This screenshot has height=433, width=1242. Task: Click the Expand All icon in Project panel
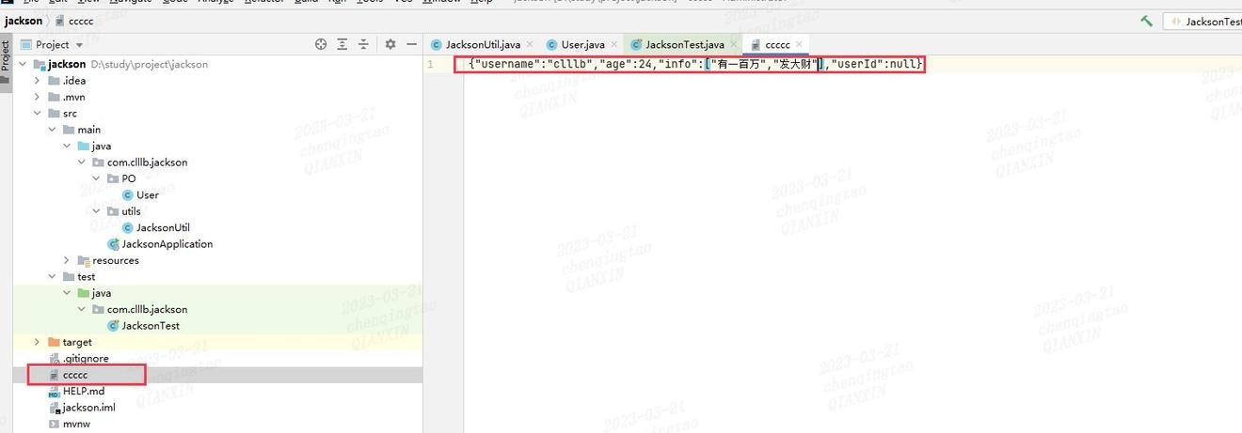click(x=342, y=44)
